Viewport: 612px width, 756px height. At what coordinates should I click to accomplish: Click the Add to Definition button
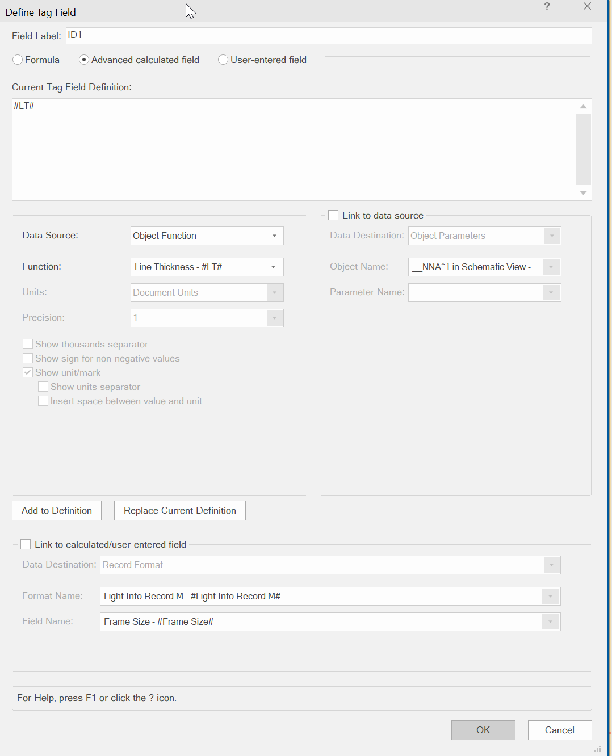coord(57,511)
